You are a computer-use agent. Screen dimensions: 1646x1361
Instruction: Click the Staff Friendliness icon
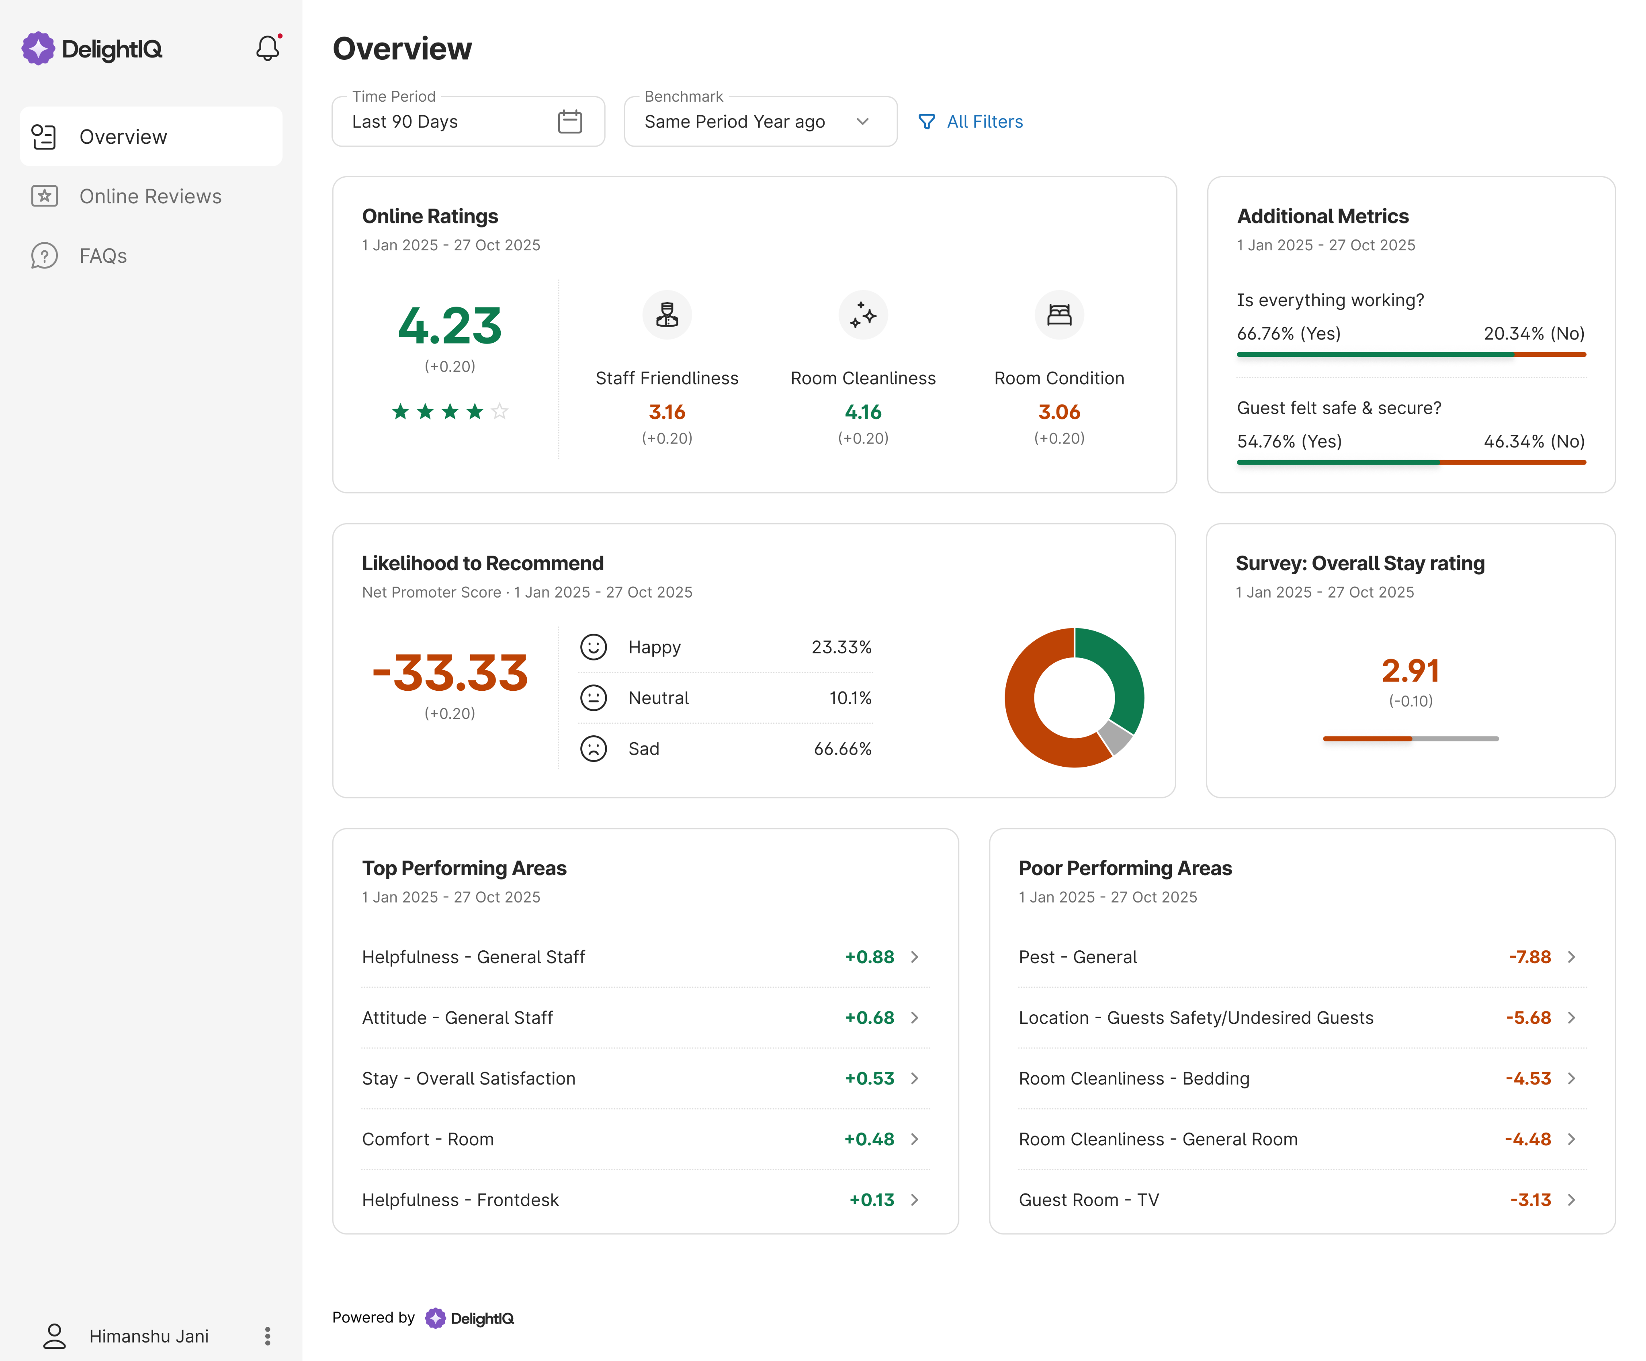(667, 314)
